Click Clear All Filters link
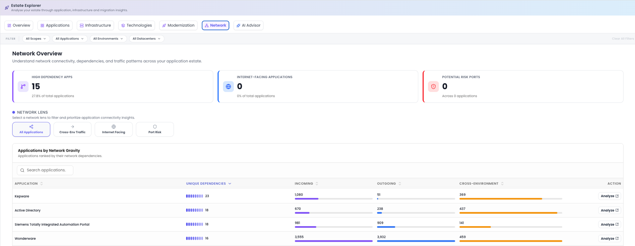Screen dimensions: 635x246 (x=623, y=39)
